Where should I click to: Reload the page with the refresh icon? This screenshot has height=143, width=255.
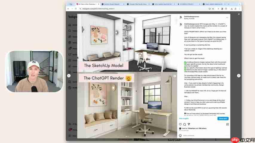click(x=76, y=9)
